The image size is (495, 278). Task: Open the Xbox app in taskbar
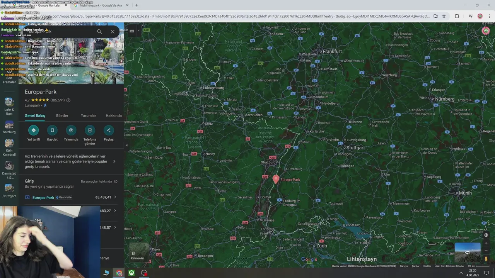[131, 273]
